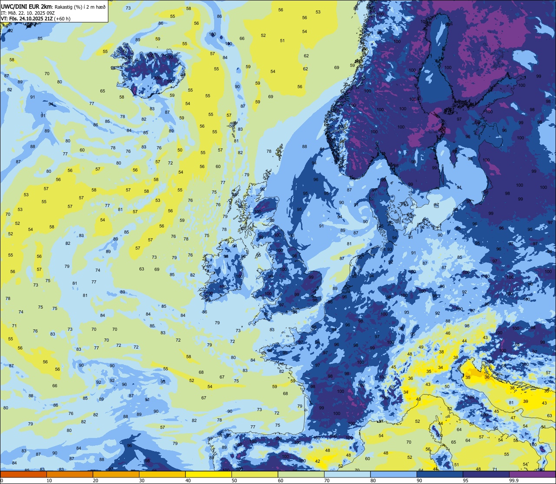The width and height of the screenshot is (556, 484).
Task: Click the legend label 60
Action: tap(281, 481)
